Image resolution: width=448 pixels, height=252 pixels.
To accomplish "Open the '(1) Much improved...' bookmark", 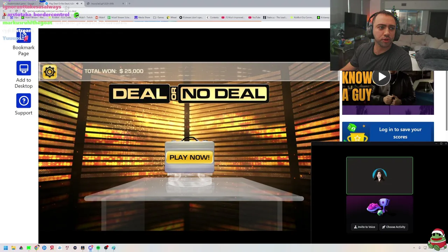I will pos(233,17).
